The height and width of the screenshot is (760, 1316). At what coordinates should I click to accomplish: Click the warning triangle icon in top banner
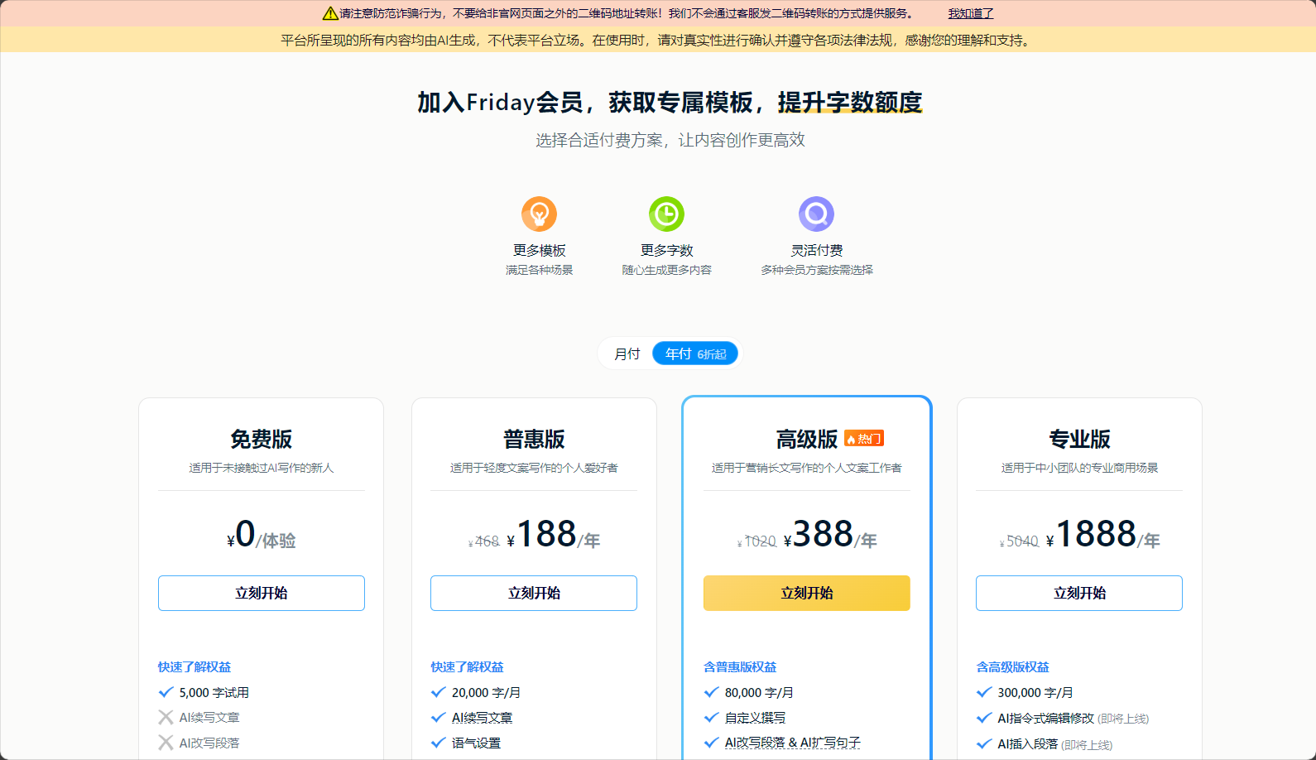330,13
